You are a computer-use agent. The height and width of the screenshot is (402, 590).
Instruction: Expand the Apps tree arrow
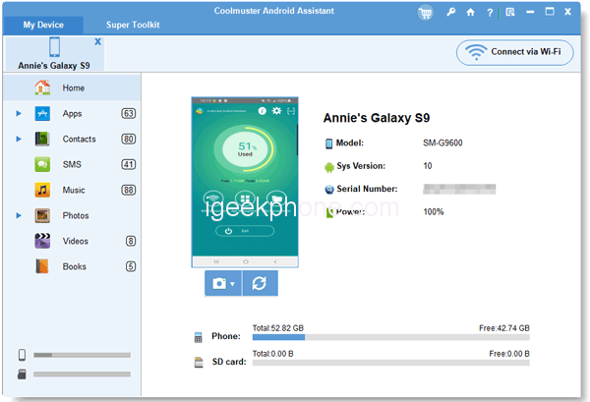tap(19, 114)
